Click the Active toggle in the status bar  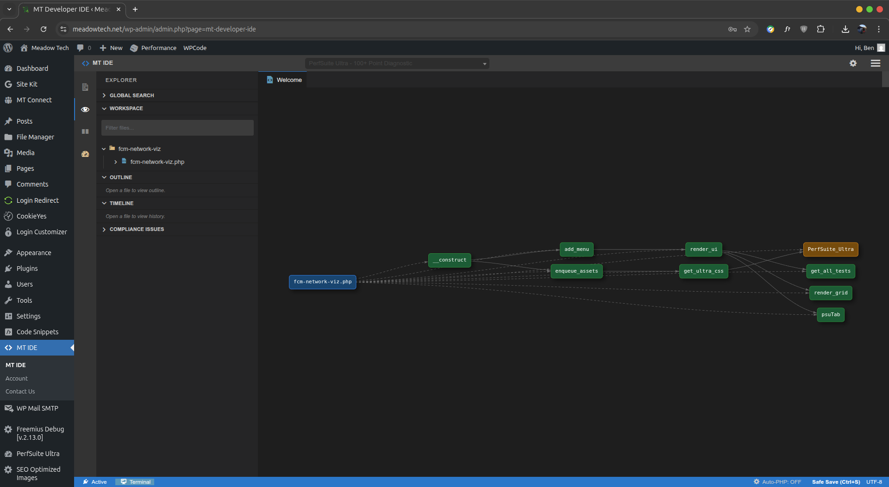pyautogui.click(x=95, y=481)
